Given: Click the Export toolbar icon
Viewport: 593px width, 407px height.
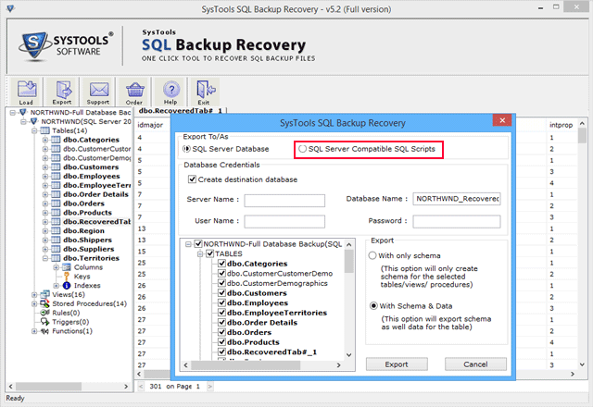Looking at the screenshot, I should pyautogui.click(x=62, y=92).
